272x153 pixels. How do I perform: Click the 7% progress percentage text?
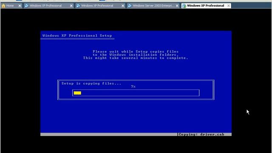133,87
